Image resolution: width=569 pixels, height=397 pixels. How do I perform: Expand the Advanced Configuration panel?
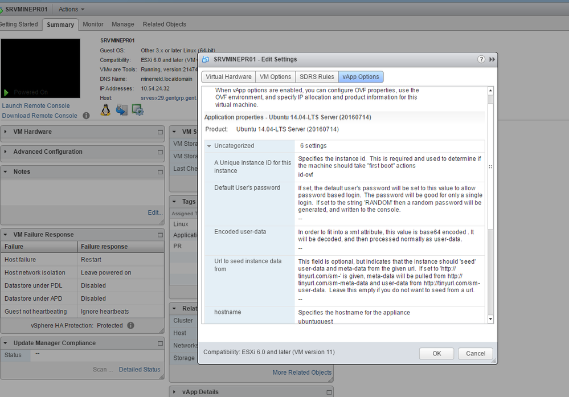pos(6,152)
